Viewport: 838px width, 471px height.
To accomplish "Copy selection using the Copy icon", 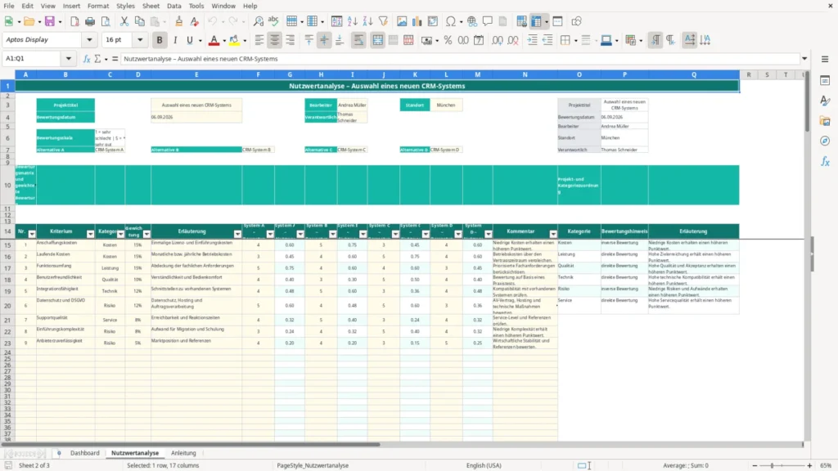I will [139, 21].
